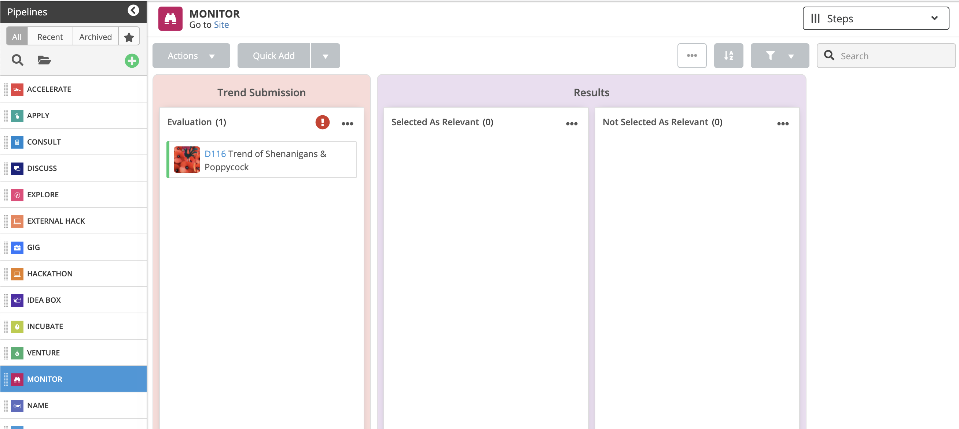Click the DISCUSS pipeline icon

[x=17, y=169]
